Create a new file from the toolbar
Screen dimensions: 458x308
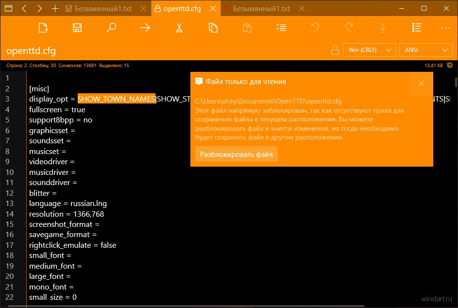(x=43, y=28)
